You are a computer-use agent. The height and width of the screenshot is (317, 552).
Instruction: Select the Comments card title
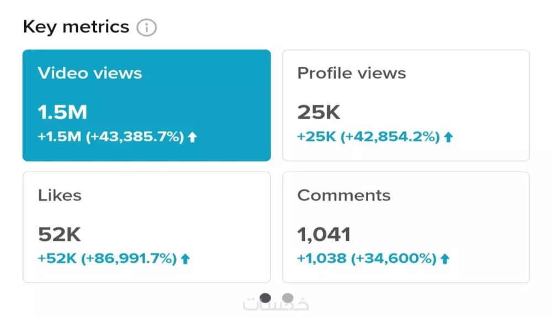coord(344,196)
